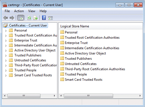Open the File menu
145x107 pixels.
[7, 11]
